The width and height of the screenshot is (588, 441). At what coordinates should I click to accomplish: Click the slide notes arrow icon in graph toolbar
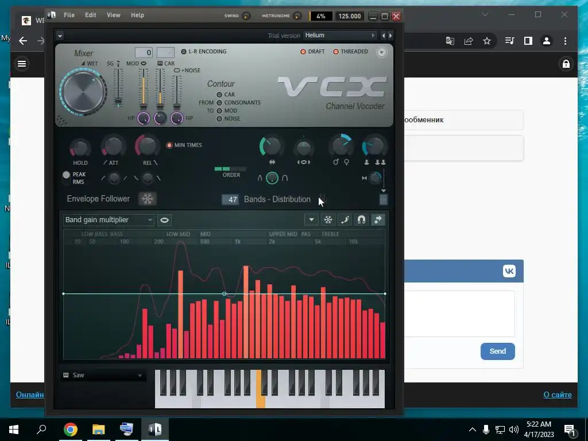point(378,220)
